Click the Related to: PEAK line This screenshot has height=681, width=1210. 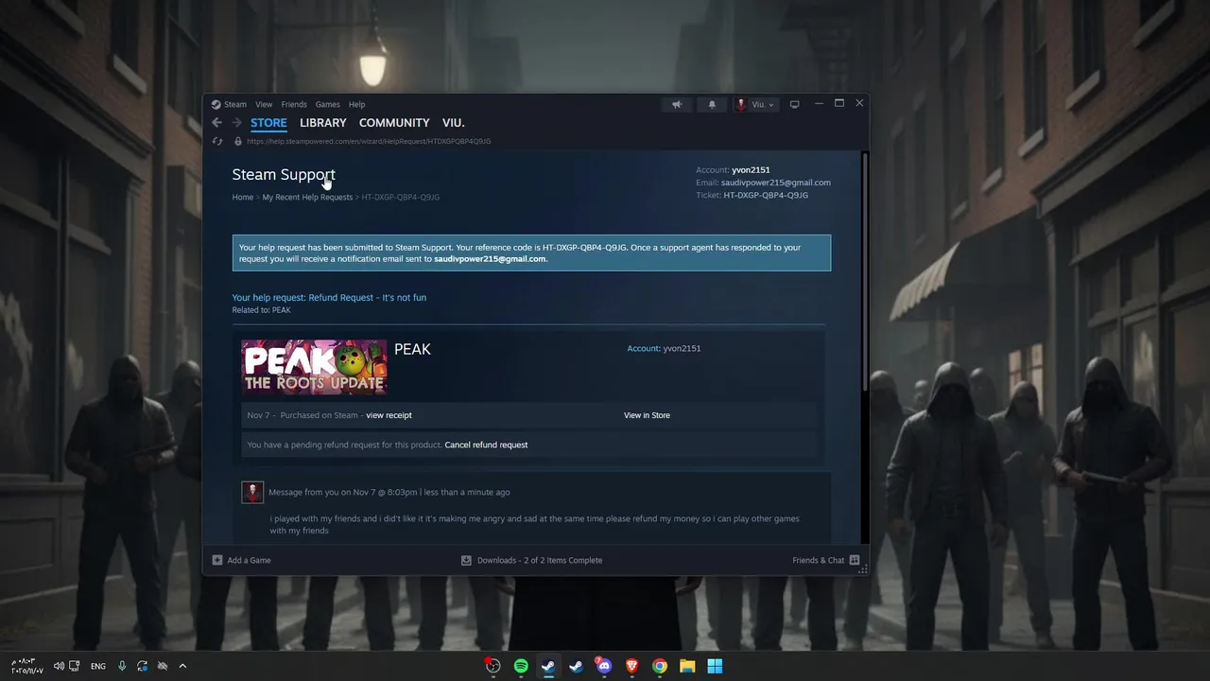262,310
